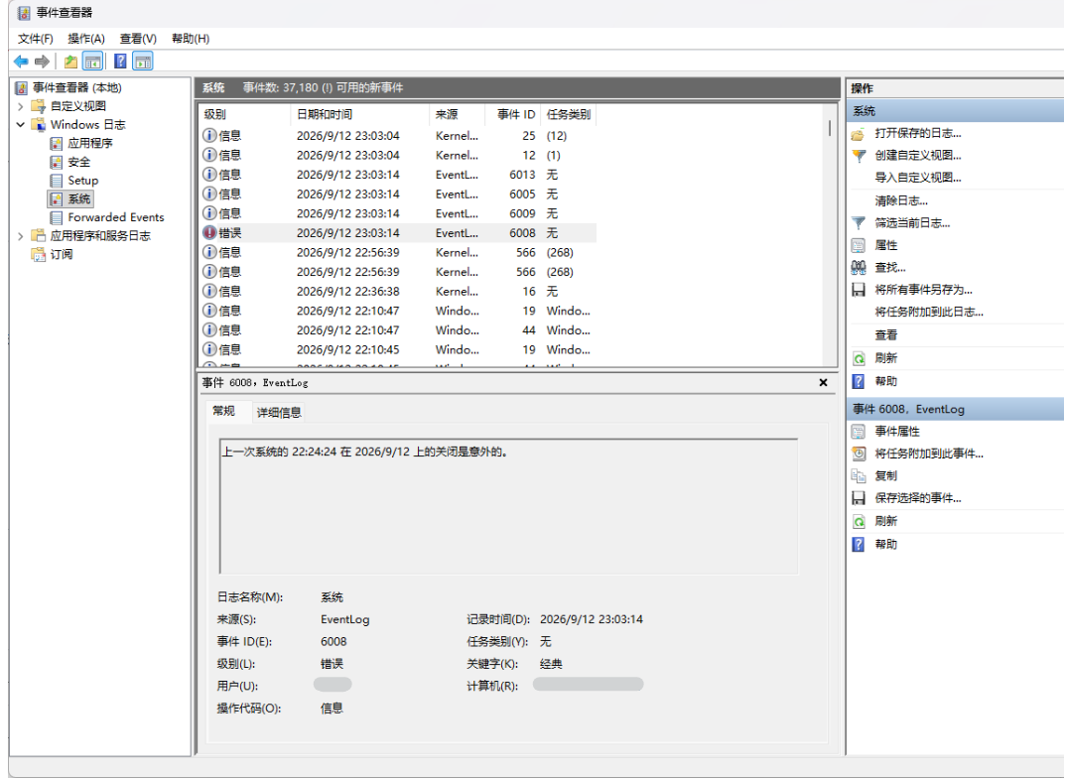Click the 将所有事件另存为 save icon
This screenshot has height=779, width=1065.
(x=859, y=291)
